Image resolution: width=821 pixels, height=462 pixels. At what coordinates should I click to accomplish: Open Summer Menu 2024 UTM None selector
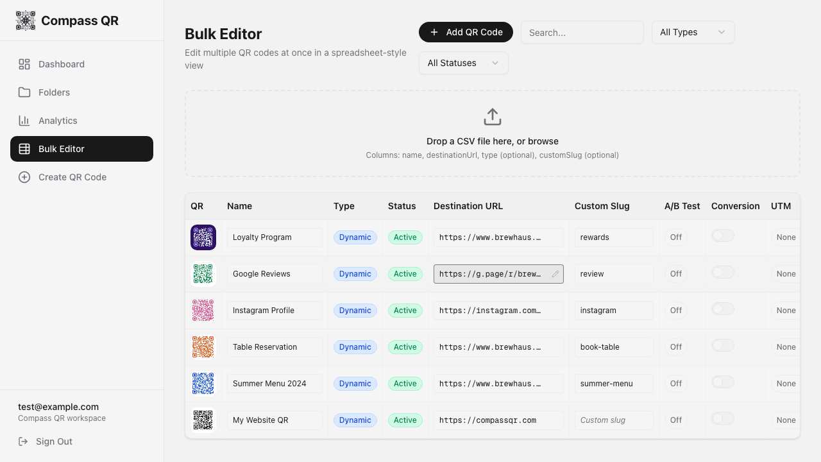pyautogui.click(x=786, y=384)
